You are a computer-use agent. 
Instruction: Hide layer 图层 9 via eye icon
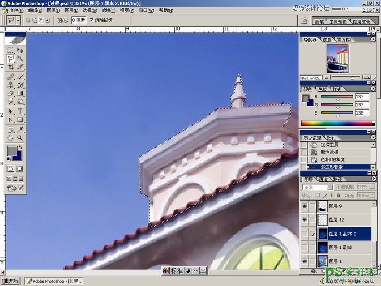pyautogui.click(x=304, y=206)
